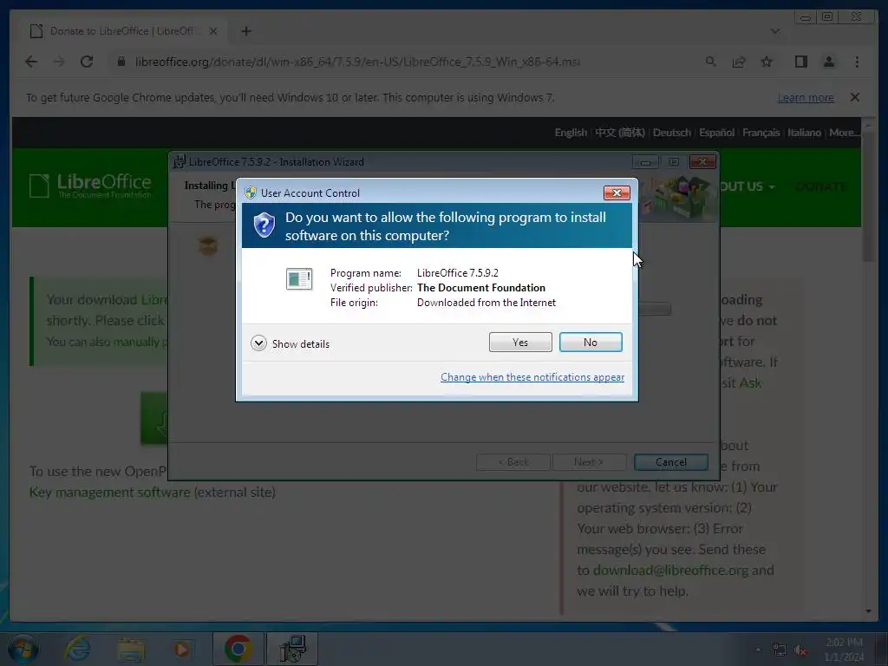888x666 pixels.
Task: Go back in Chrome browser
Action: (x=31, y=62)
